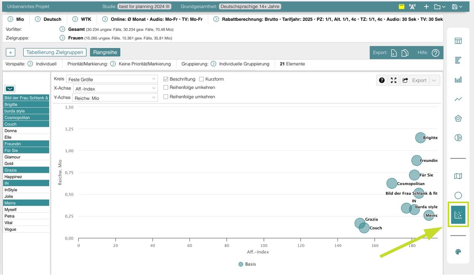Image resolution: width=474 pixels, height=275 pixels.
Task: Open the Kreis Feste Größe dropdown
Action: (x=112, y=79)
